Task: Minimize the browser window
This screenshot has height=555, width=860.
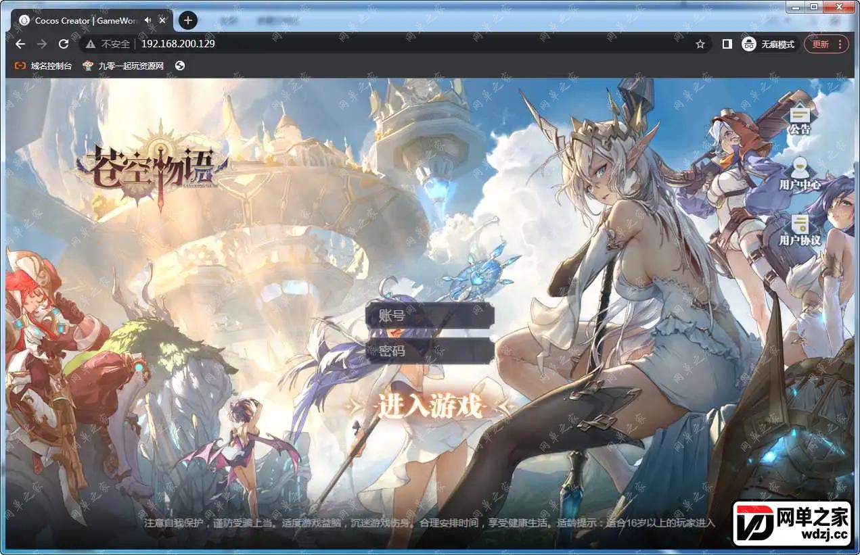Action: 795,7
